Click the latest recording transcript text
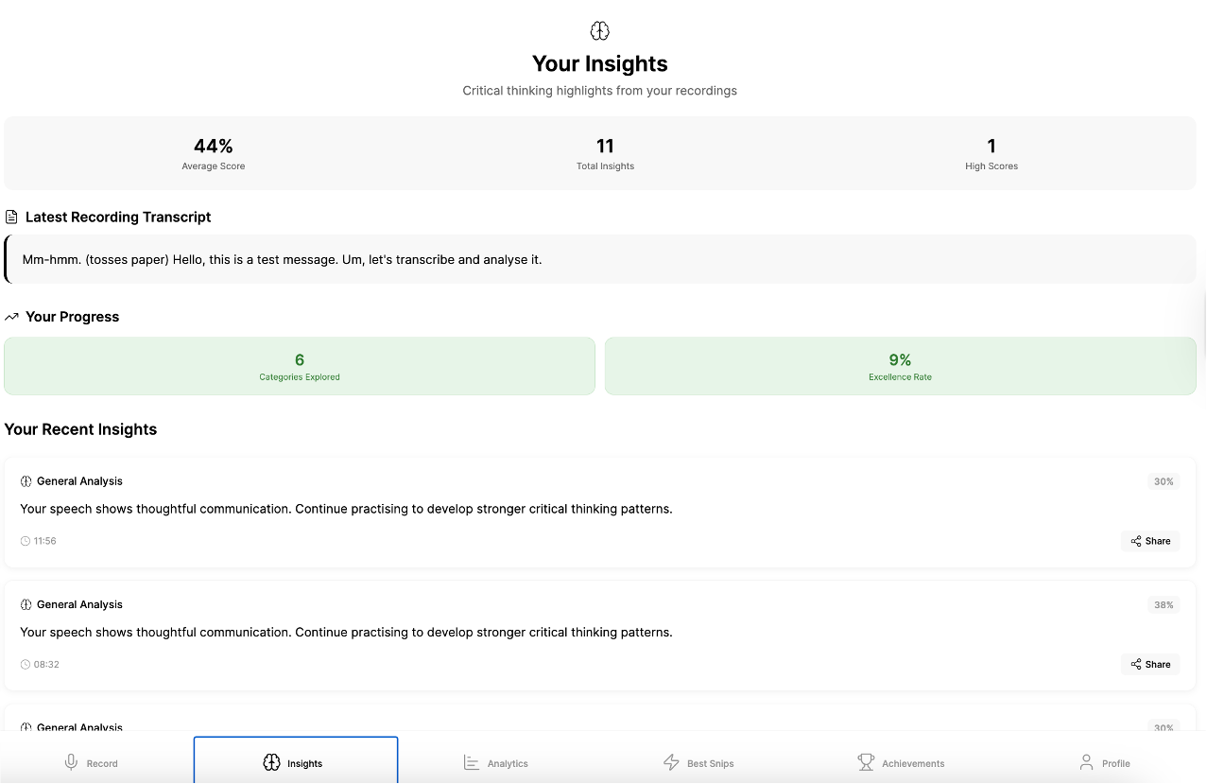The height and width of the screenshot is (784, 1207). tap(282, 259)
